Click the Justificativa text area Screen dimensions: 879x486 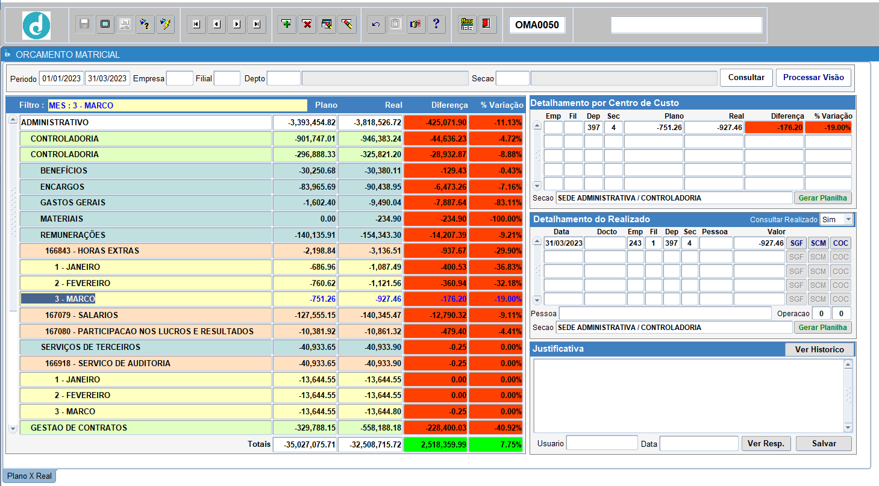tap(688, 396)
